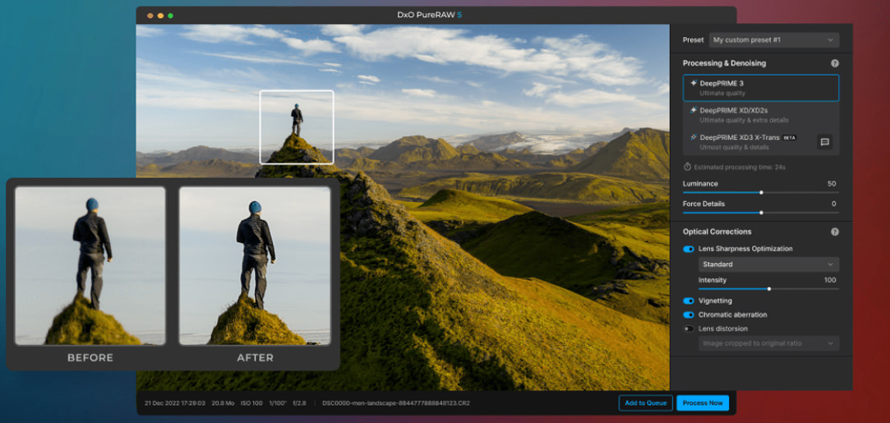Open help for Processing & Denoising
Screen dimensions: 890x423
pyautogui.click(x=834, y=63)
